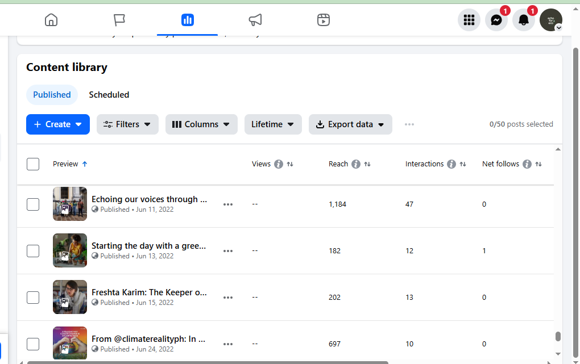580x364 pixels.
Task: Open the Lifetime date range dropdown
Action: pos(273,124)
